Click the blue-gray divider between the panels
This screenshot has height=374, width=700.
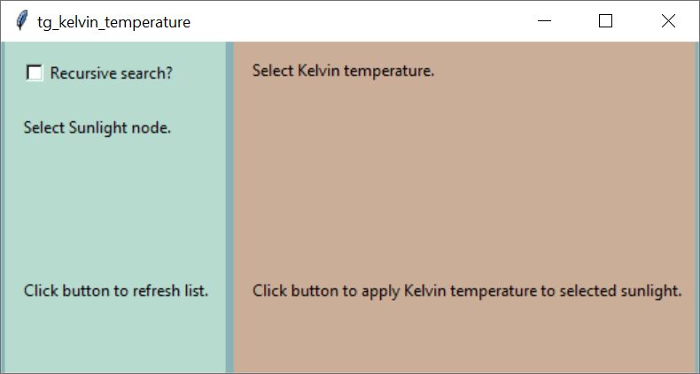[x=229, y=208]
